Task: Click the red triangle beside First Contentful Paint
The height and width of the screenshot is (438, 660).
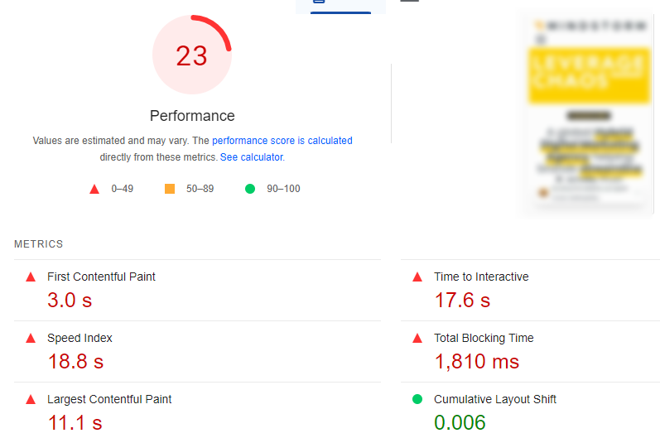Action: pyautogui.click(x=31, y=277)
